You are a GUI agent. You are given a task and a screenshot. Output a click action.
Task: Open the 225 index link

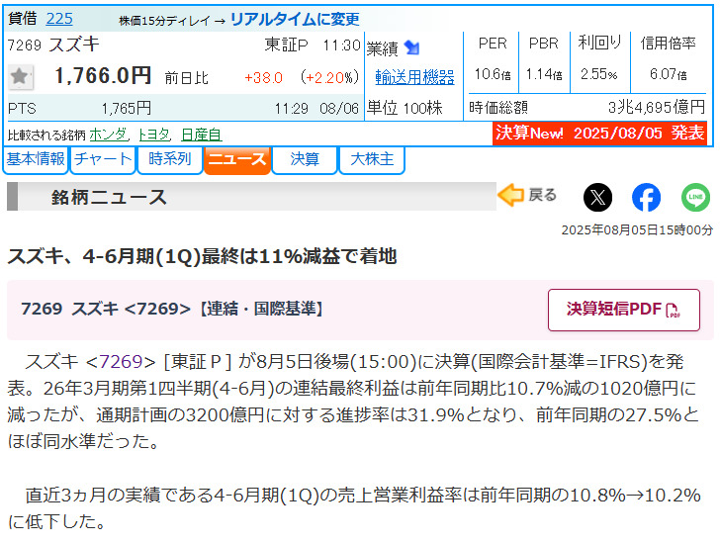pyautogui.click(x=59, y=19)
